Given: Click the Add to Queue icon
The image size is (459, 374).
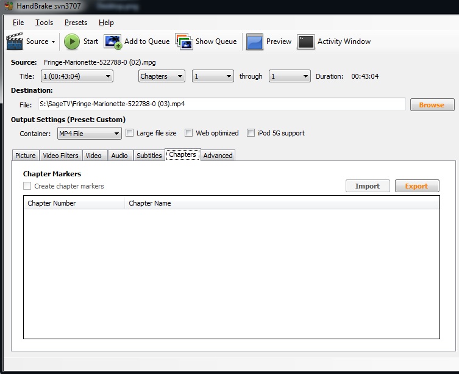Looking at the screenshot, I should click(113, 42).
